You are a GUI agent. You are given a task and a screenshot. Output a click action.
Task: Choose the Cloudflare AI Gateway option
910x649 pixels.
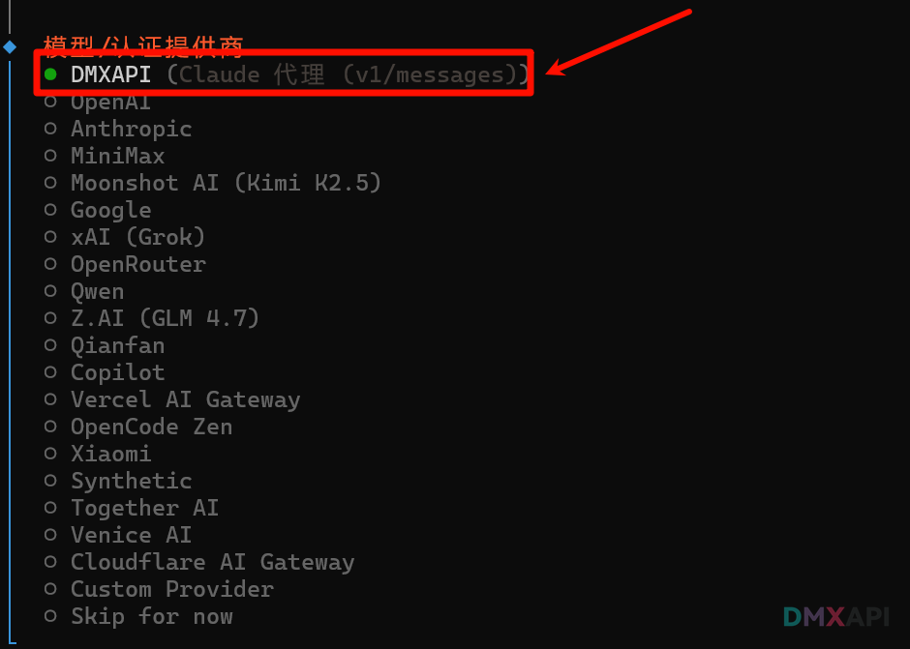(x=212, y=562)
